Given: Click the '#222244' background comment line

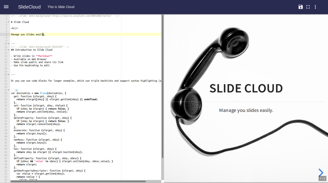Looking at the screenshot, I should pyautogui.click(x=40, y=47).
